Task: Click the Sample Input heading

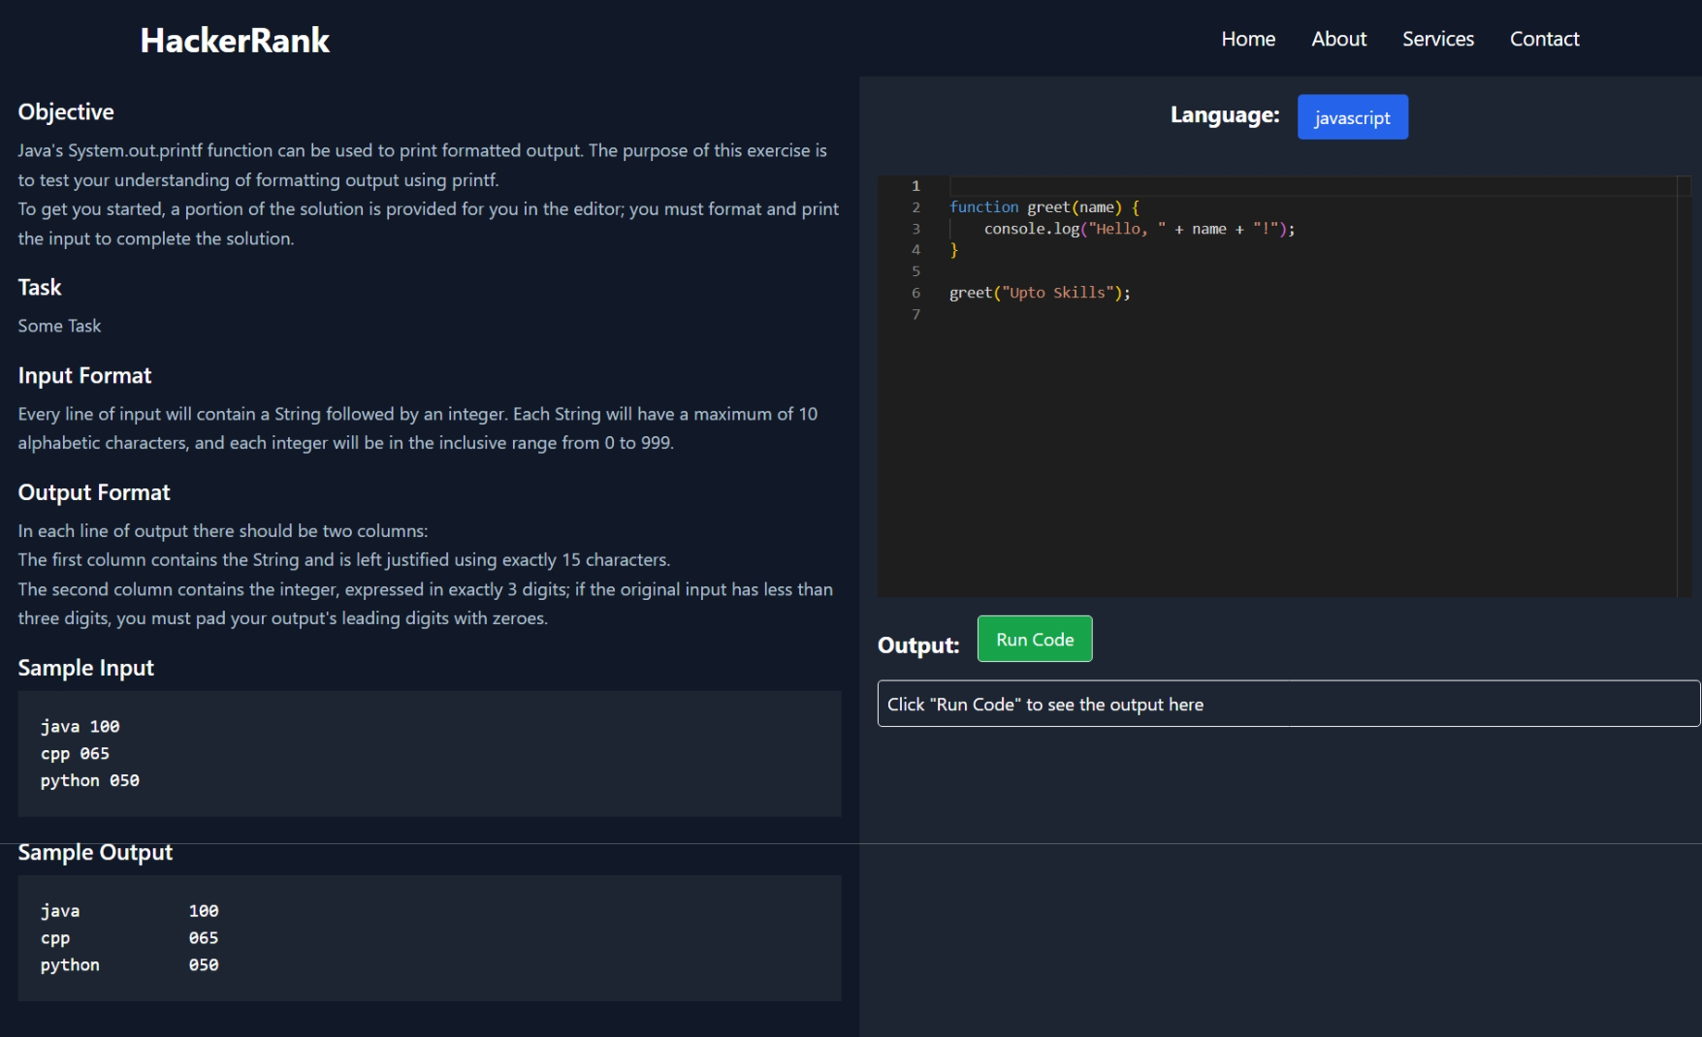Action: point(85,669)
